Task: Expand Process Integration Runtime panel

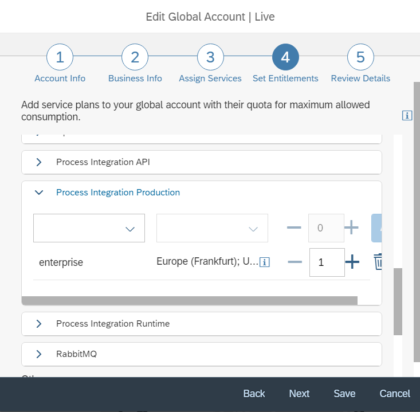Action: pyautogui.click(x=39, y=324)
